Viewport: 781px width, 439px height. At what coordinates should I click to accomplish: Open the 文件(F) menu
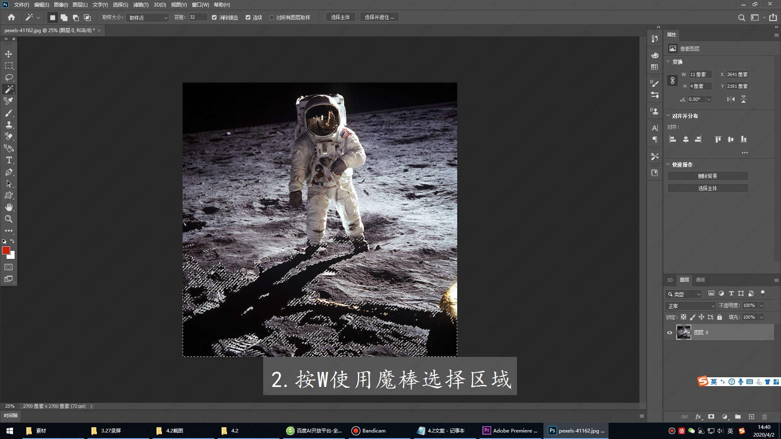(x=22, y=5)
